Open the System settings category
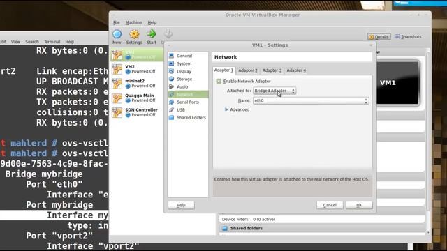Viewport: 447px width, 251px height. (188, 63)
